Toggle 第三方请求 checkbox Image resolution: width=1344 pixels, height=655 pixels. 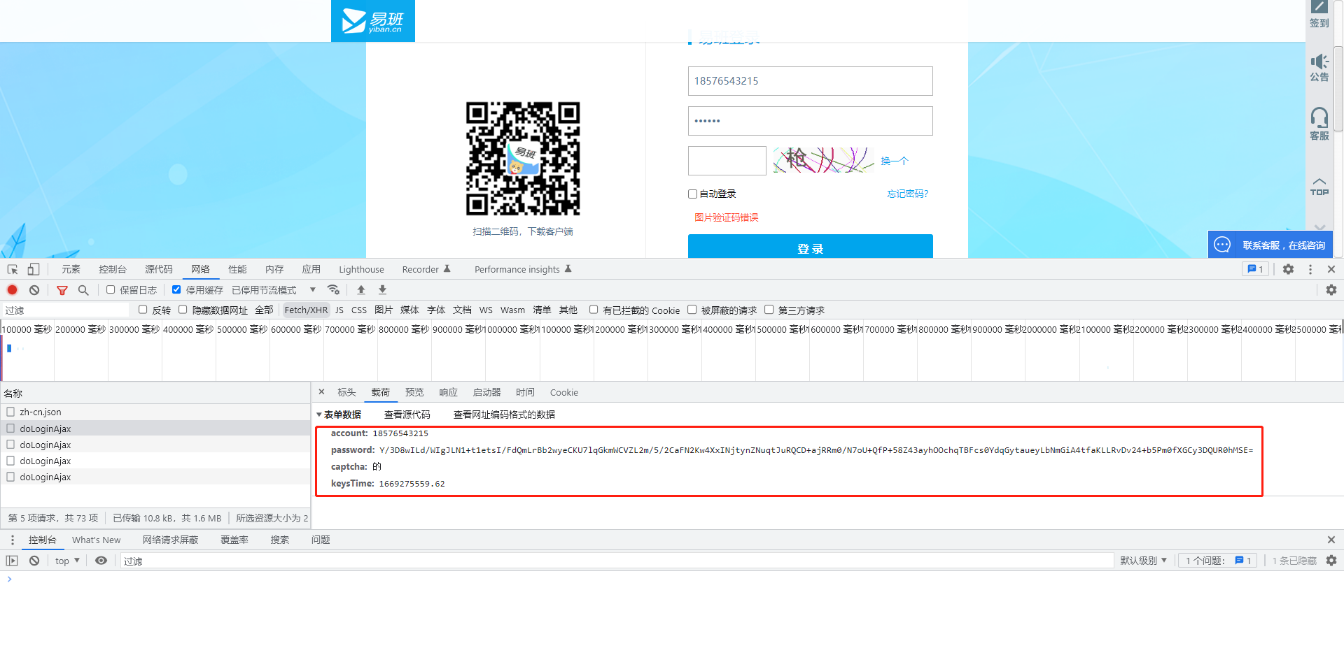click(769, 310)
